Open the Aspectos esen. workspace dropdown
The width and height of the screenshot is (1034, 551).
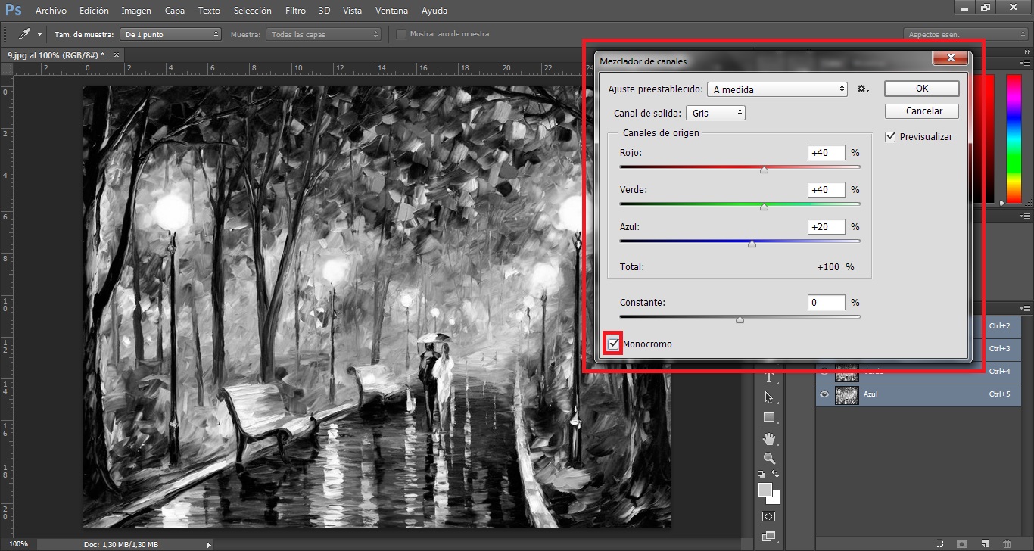click(x=965, y=35)
